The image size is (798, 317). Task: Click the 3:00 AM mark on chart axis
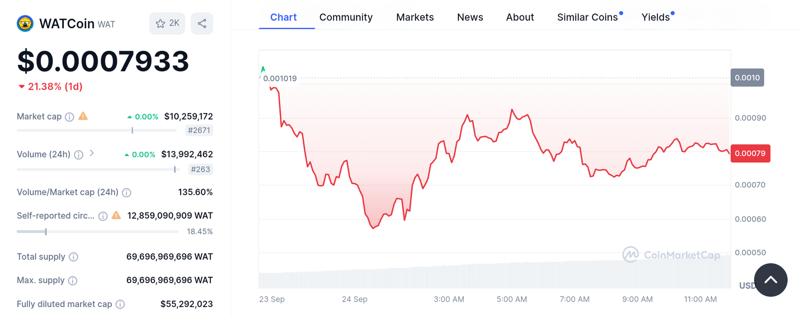point(449,299)
